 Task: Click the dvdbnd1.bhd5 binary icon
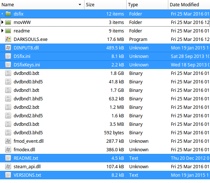point(8,99)
